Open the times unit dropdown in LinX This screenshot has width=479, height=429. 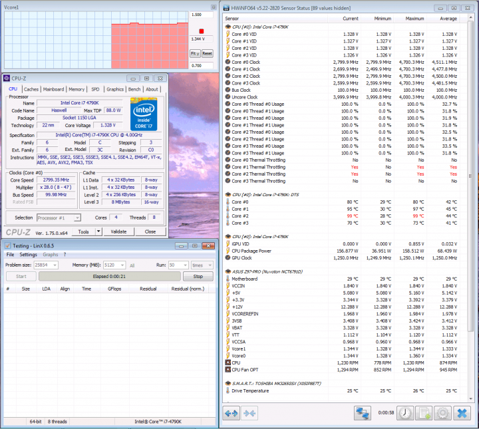[x=210, y=265]
